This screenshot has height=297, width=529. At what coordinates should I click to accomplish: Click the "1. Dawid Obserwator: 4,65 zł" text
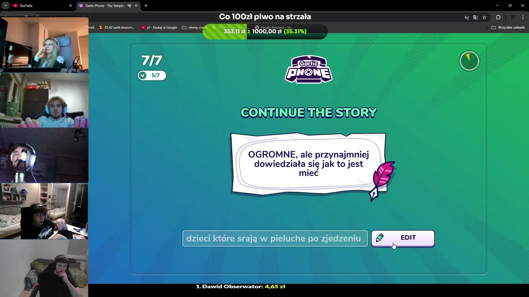coord(241,286)
